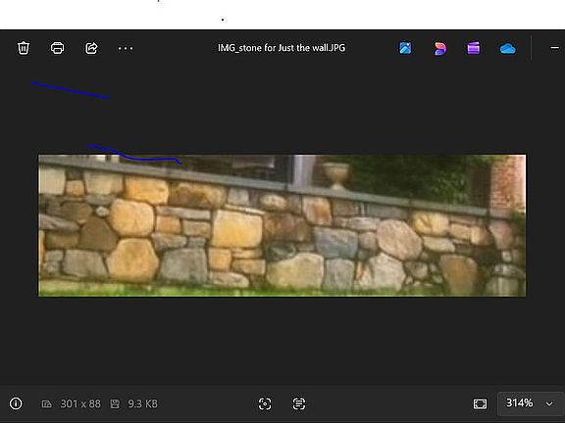Click the stone wall photo
Viewport: 565px width, 423px height.
coord(282,225)
